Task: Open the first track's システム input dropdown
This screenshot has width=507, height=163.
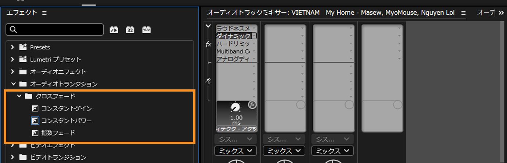Action: tap(235, 139)
